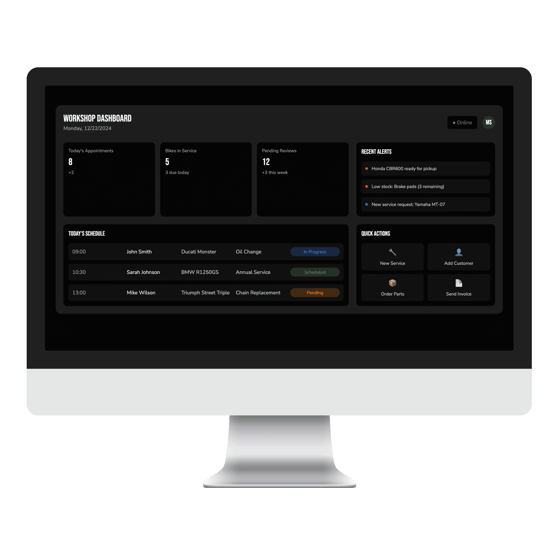Click the Honda CBR600 ready for pickup alert
Image resolution: width=556 pixels, height=556 pixels.
tap(425, 168)
